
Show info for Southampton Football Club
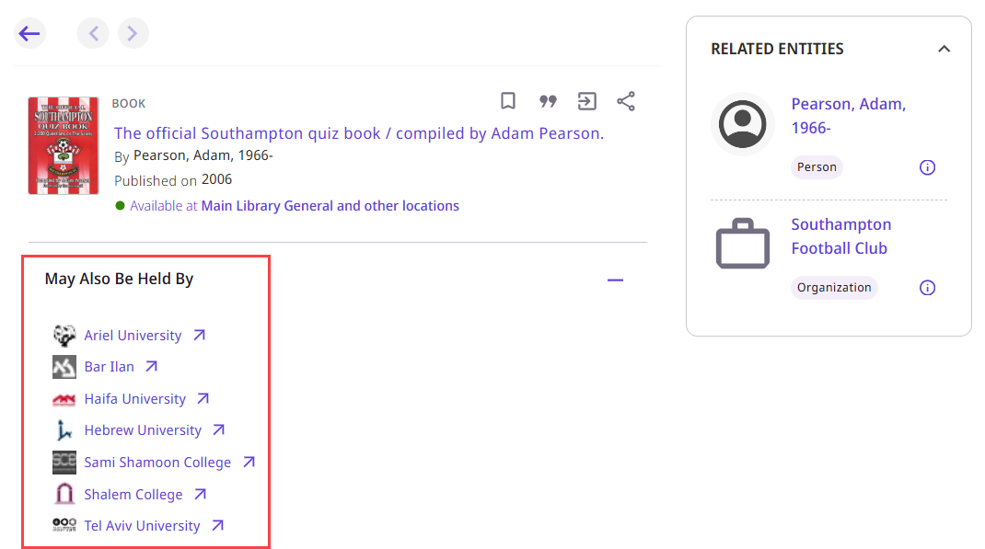[x=927, y=288]
